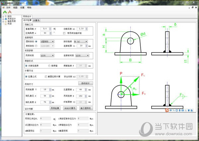Click the 吊耳设计 tree node icon
This screenshot has height=141, width=199.
pyautogui.click(x=6, y=19)
